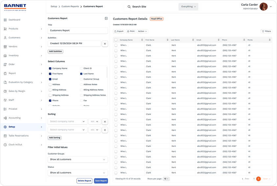The width and height of the screenshot is (277, 186).
Task: Open the Everything search scope dropdown
Action: [188, 7]
